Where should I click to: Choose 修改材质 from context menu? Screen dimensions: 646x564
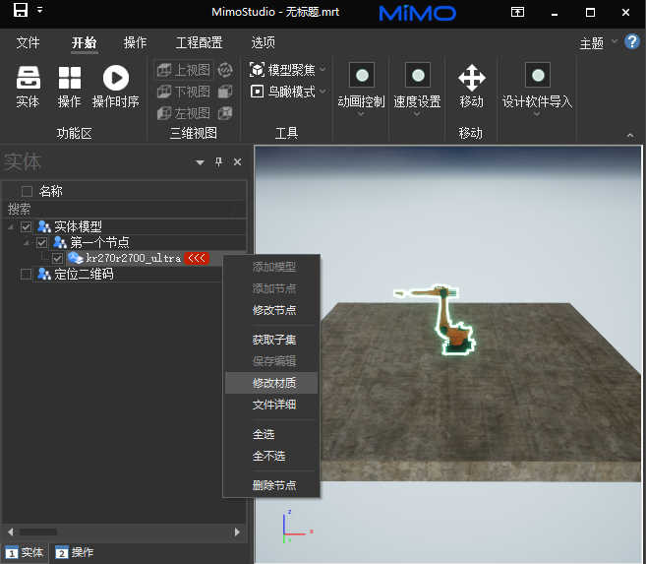tap(273, 383)
